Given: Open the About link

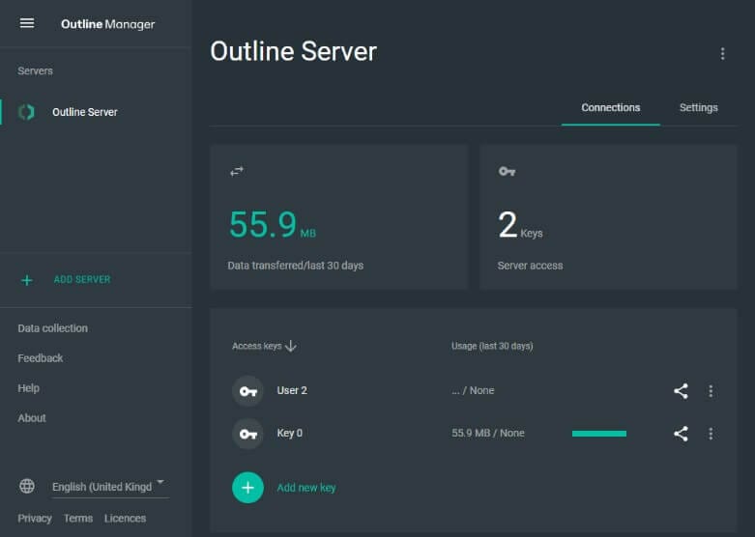Looking at the screenshot, I should (32, 417).
